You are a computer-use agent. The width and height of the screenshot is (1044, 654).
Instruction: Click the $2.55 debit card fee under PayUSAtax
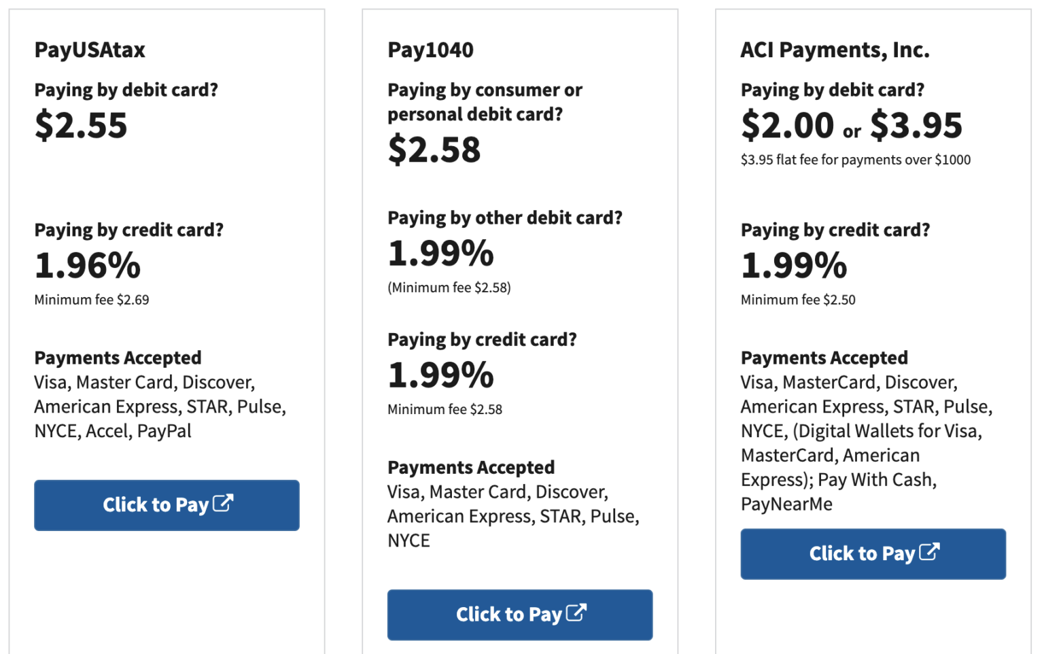pos(82,124)
